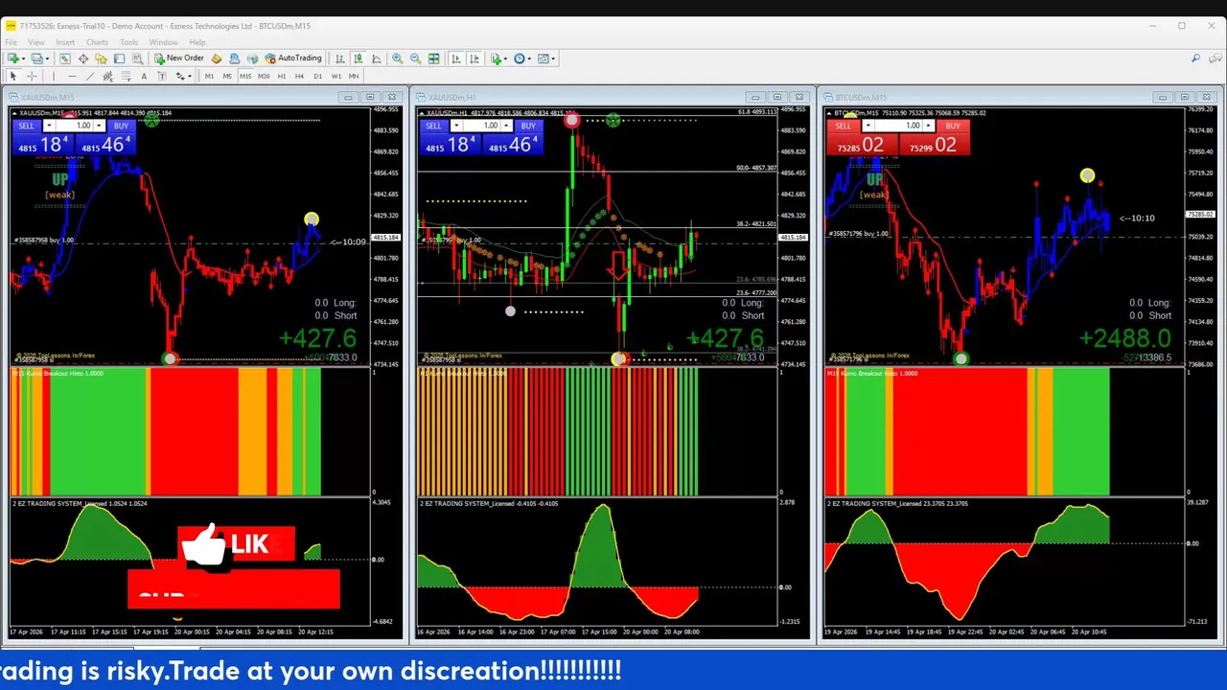
Task: Open the New Chart tool
Action: point(12,58)
